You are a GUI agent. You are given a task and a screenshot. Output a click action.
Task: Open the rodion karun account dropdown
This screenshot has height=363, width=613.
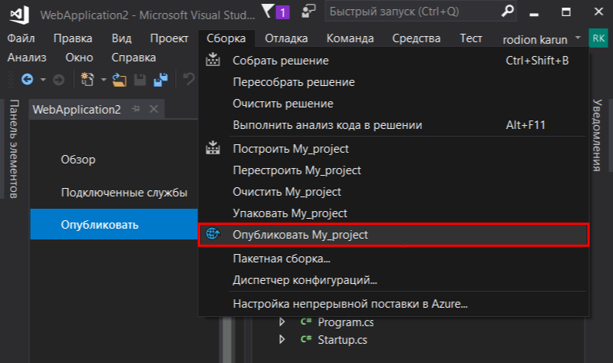pyautogui.click(x=578, y=38)
